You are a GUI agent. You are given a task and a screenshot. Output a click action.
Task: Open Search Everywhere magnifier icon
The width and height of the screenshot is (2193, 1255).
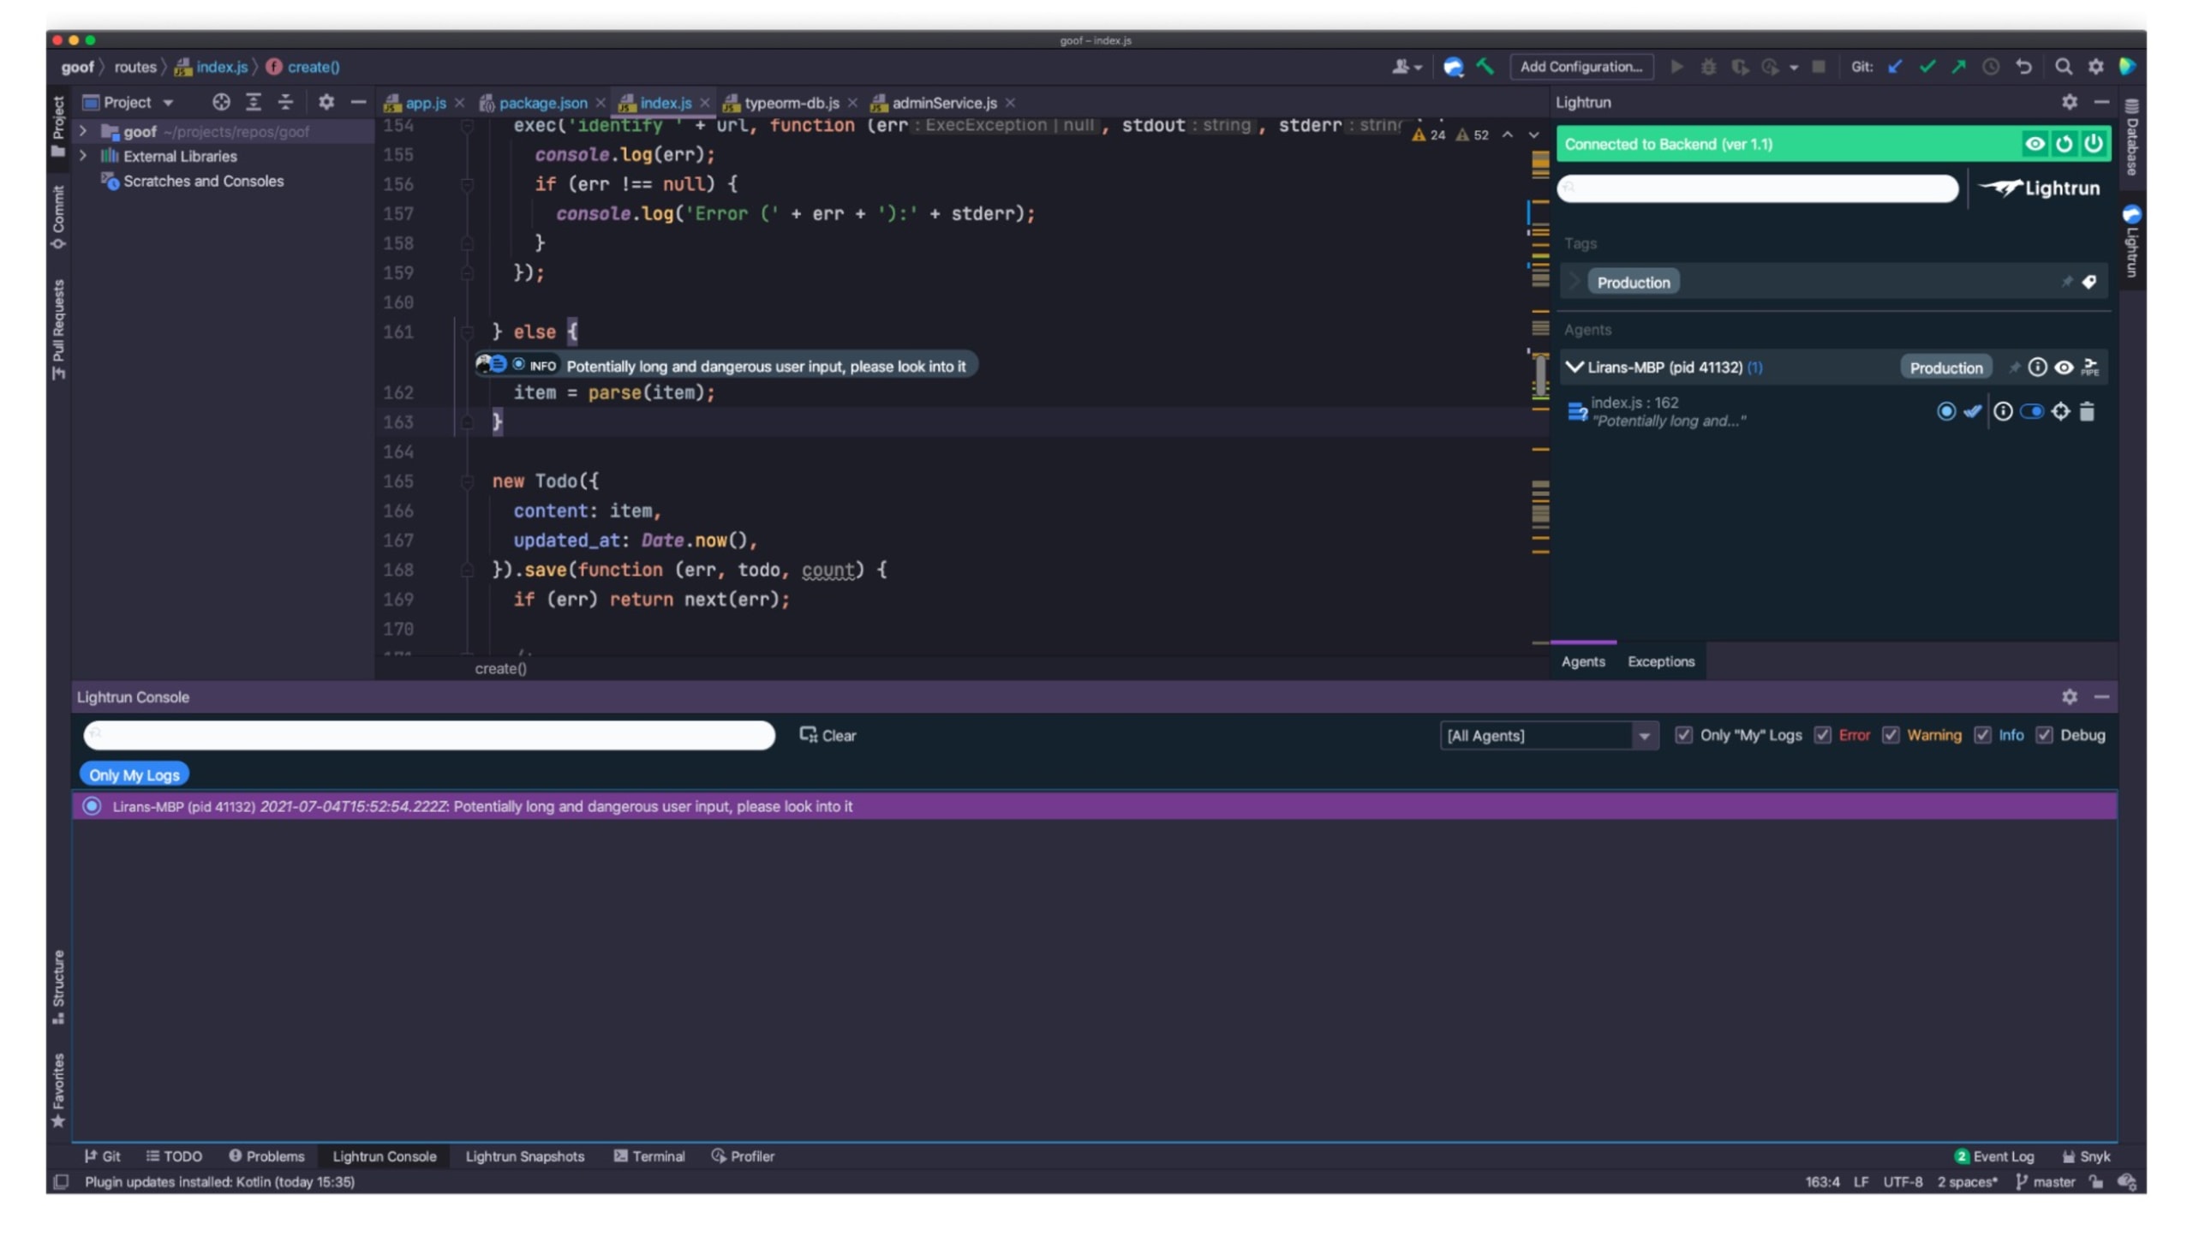2063,66
